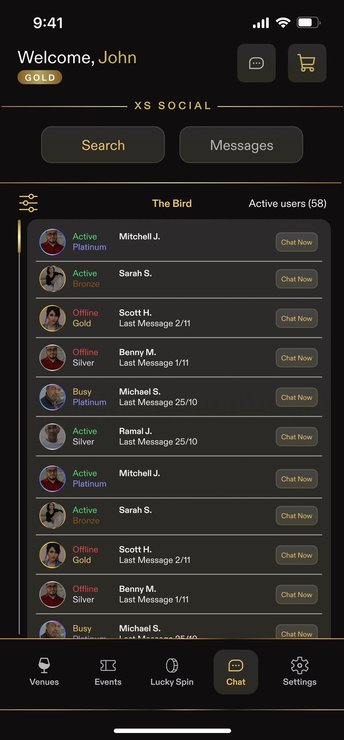Switch to the Messages tab
The height and width of the screenshot is (740, 344).
pos(241,145)
